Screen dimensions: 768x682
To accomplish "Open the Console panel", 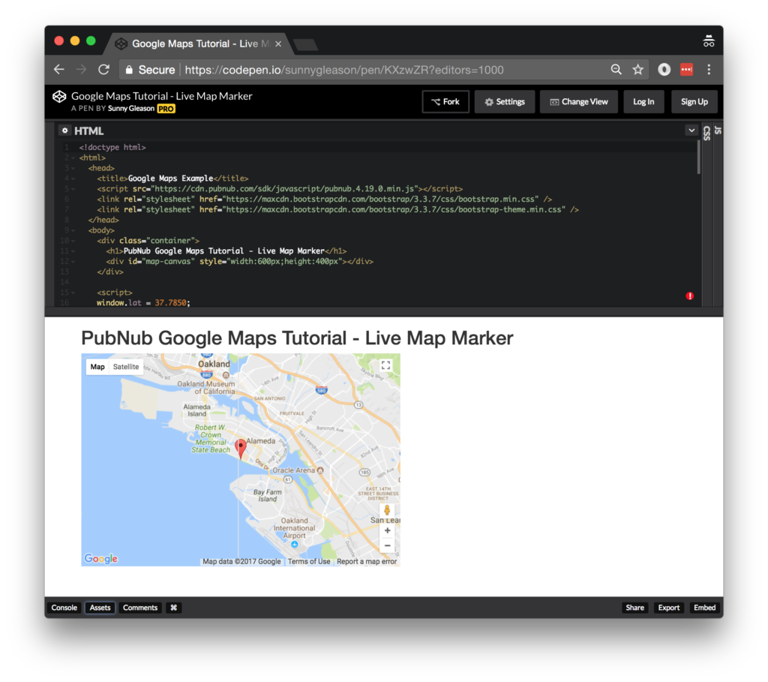I will point(64,608).
